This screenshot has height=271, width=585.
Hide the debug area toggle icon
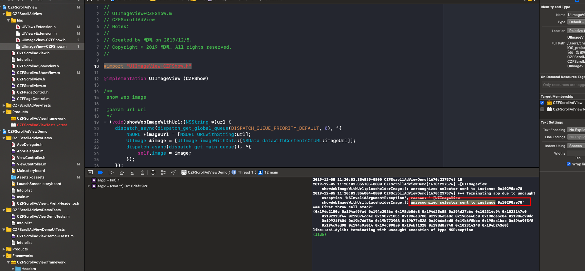pyautogui.click(x=90, y=172)
